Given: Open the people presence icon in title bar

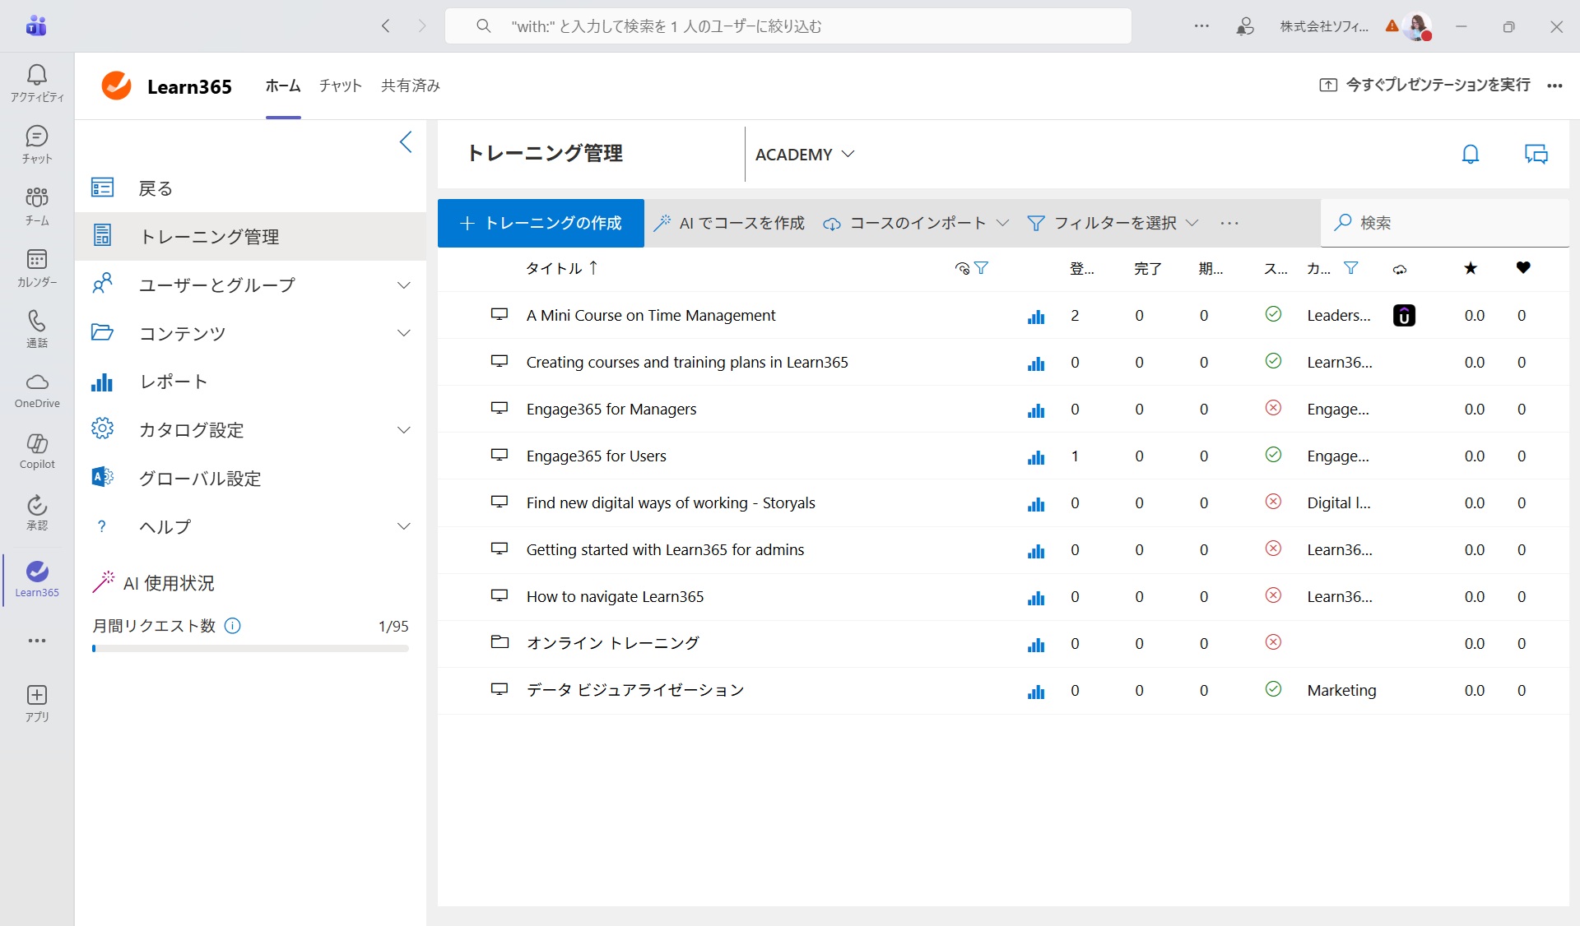Looking at the screenshot, I should [x=1245, y=26].
